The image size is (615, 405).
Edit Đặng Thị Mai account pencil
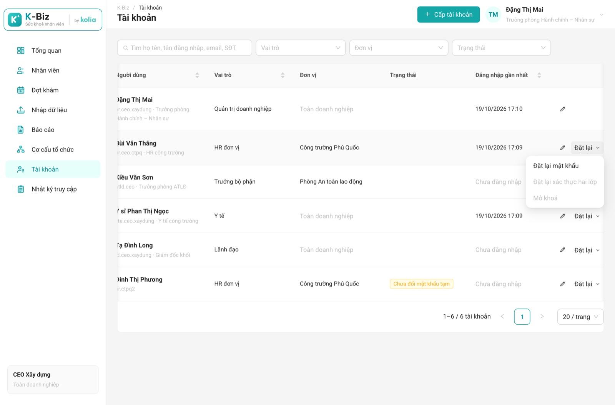(562, 109)
